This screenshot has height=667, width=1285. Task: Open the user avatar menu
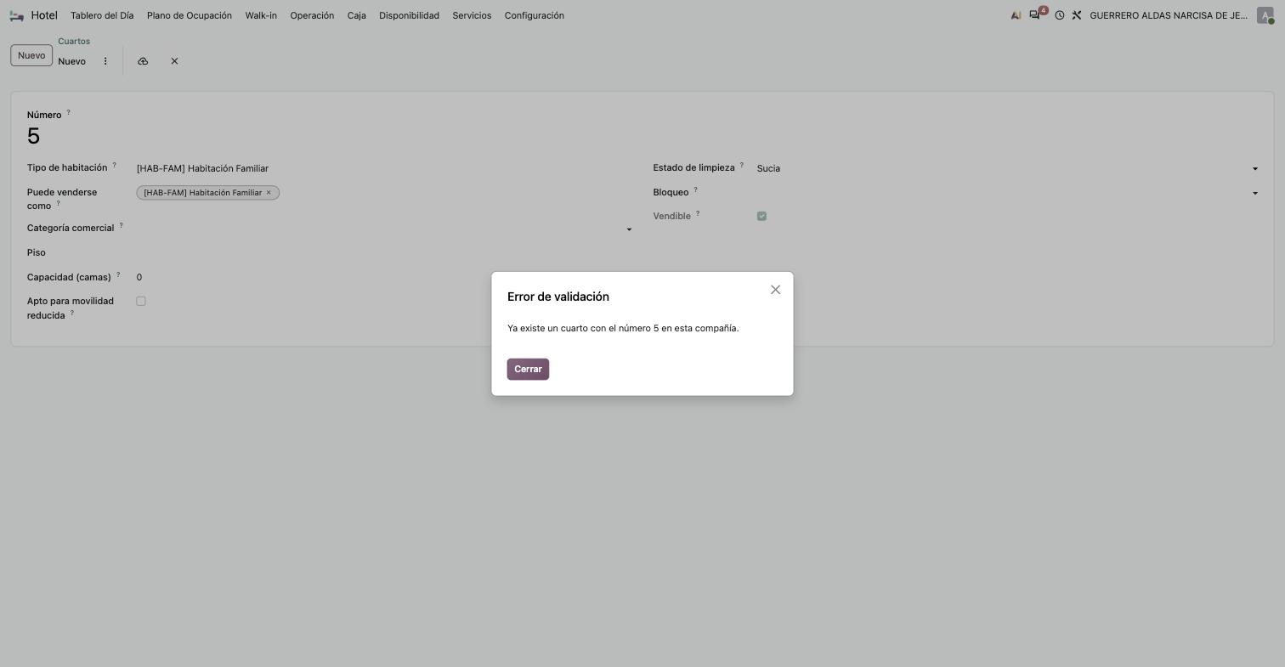pos(1265,15)
